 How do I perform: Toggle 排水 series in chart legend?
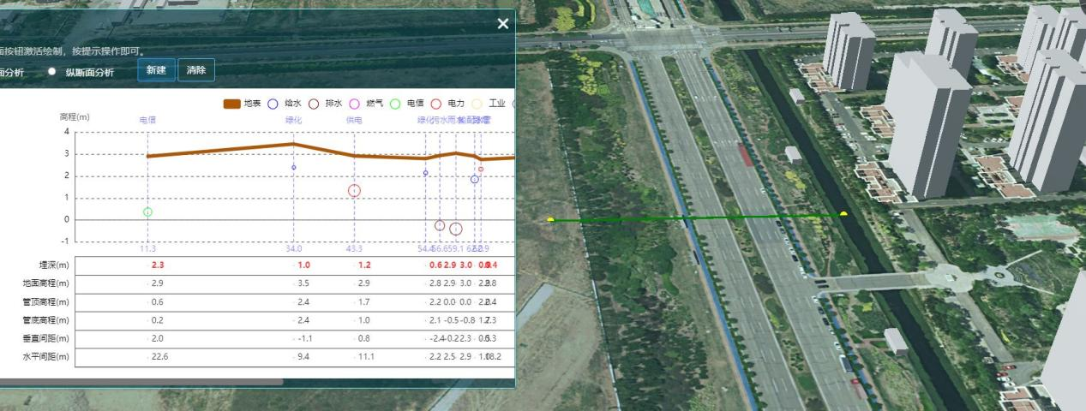(314, 104)
